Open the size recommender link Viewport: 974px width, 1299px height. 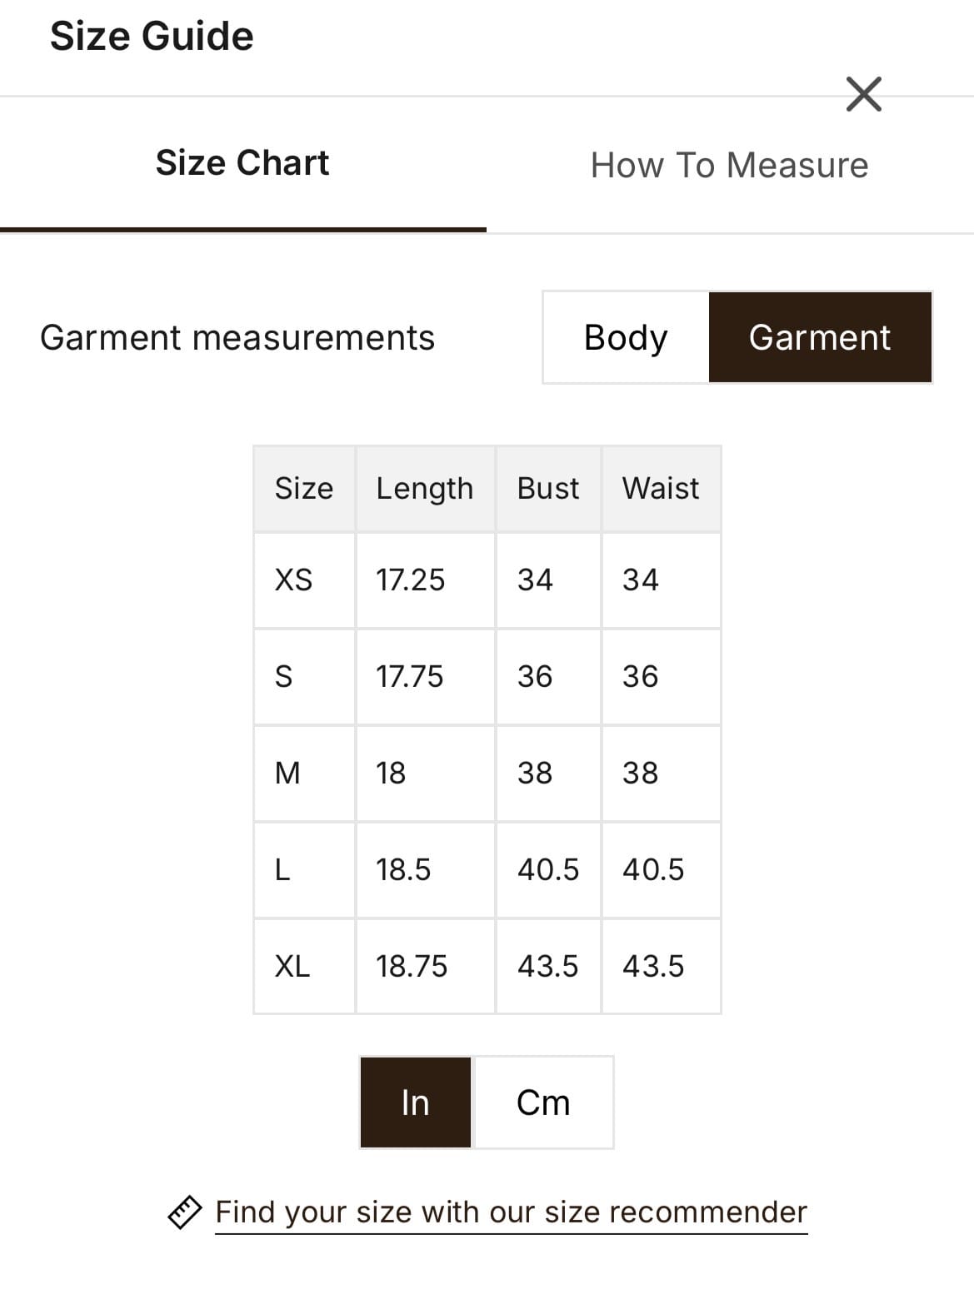click(511, 1212)
